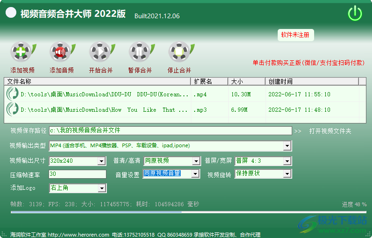Click the 视频保存路径 input field
The width and height of the screenshot is (372, 238).
[x=170, y=130]
